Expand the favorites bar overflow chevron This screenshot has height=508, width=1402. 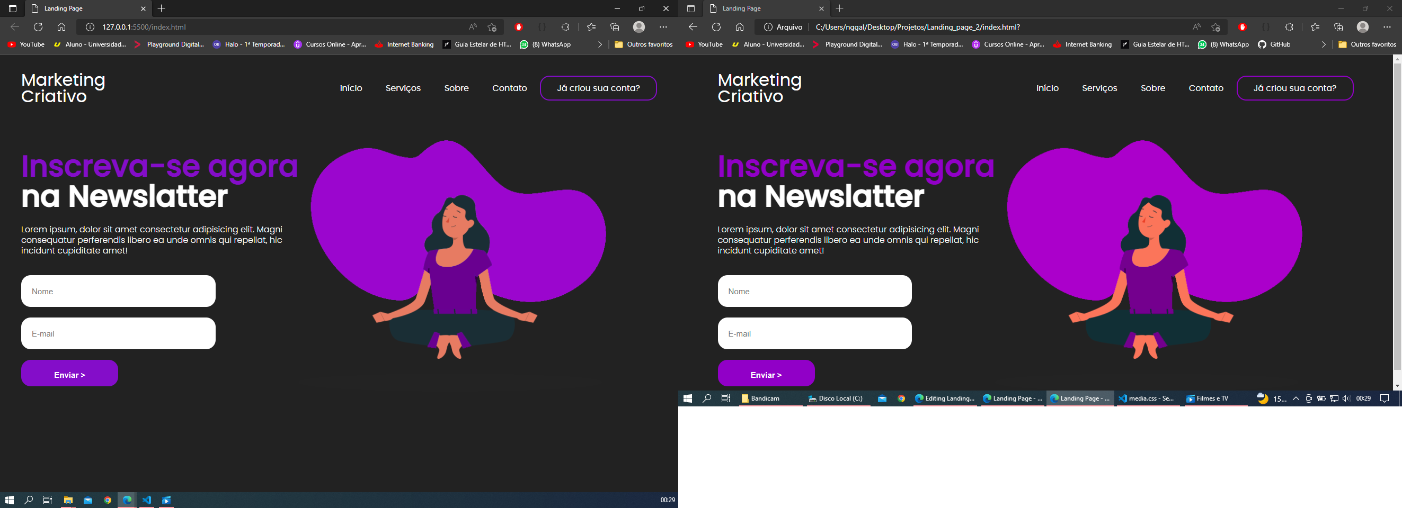[600, 44]
